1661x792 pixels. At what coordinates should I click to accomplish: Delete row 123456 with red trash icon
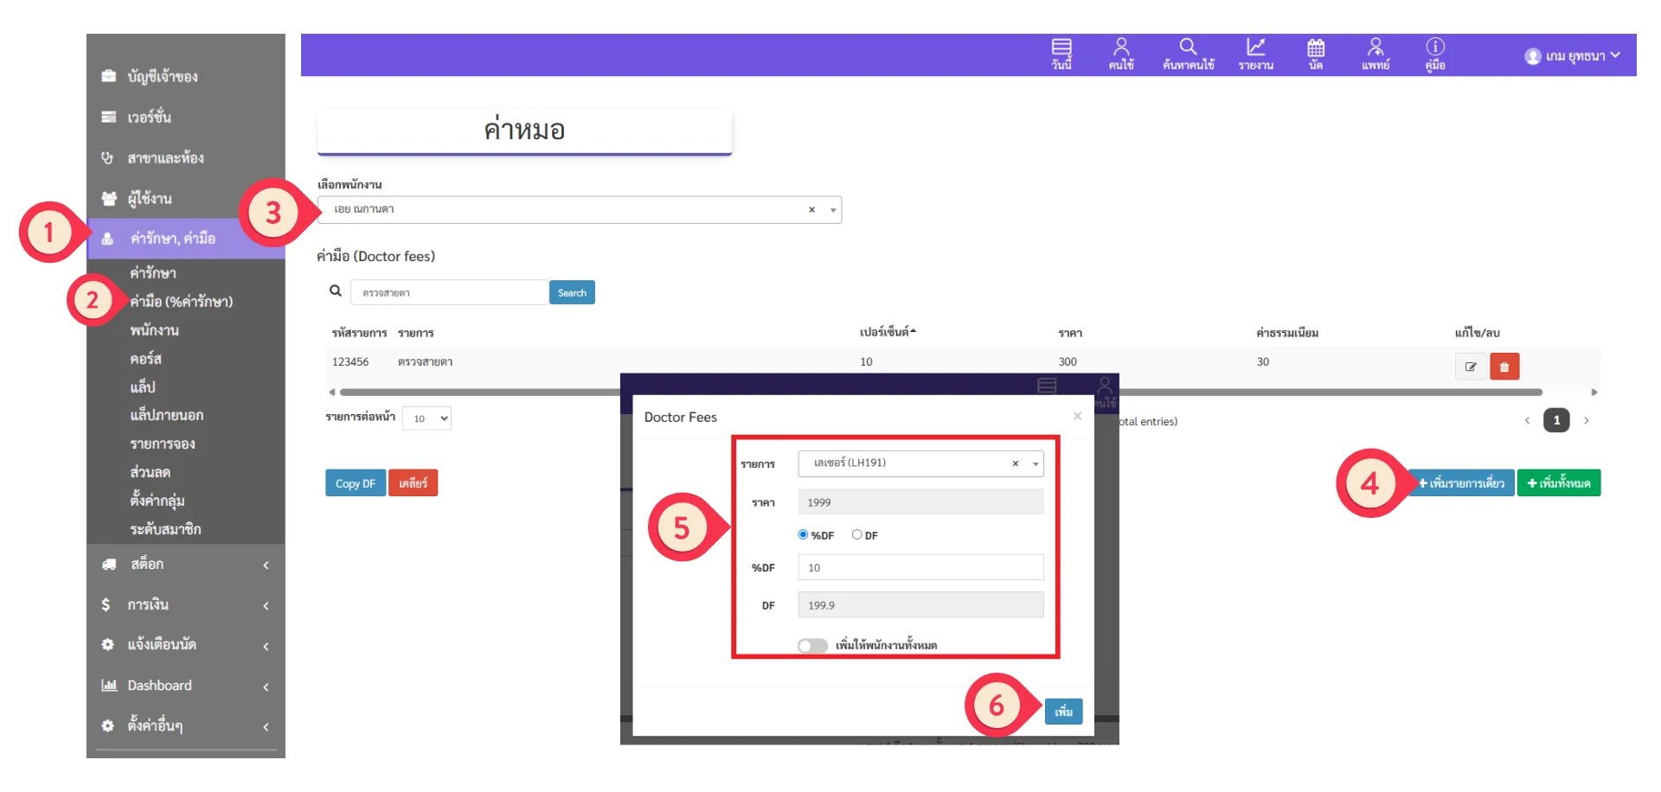(1504, 367)
